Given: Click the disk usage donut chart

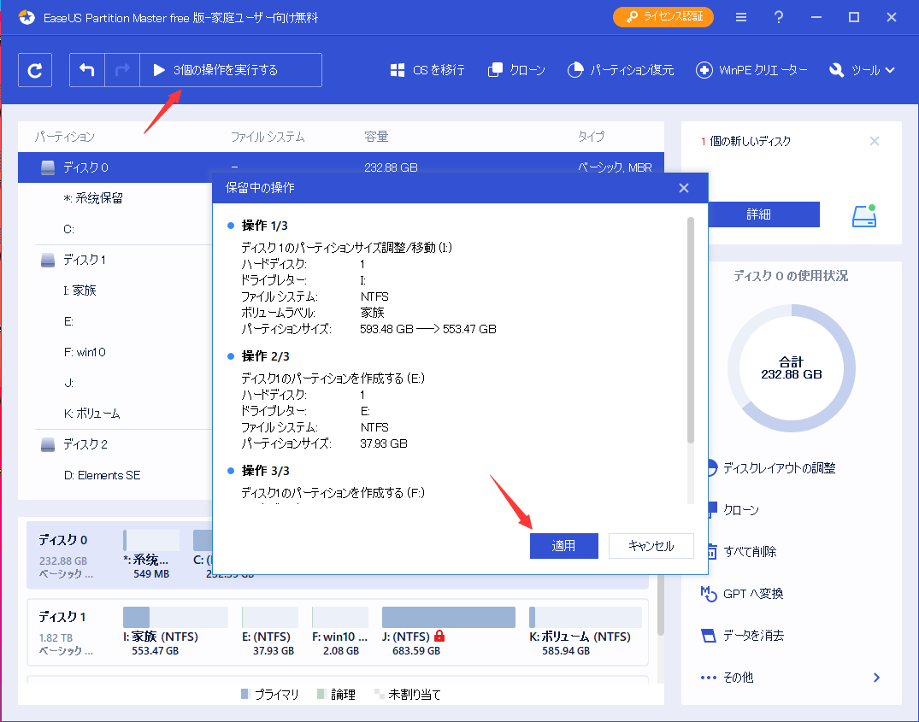Looking at the screenshot, I should tap(792, 368).
